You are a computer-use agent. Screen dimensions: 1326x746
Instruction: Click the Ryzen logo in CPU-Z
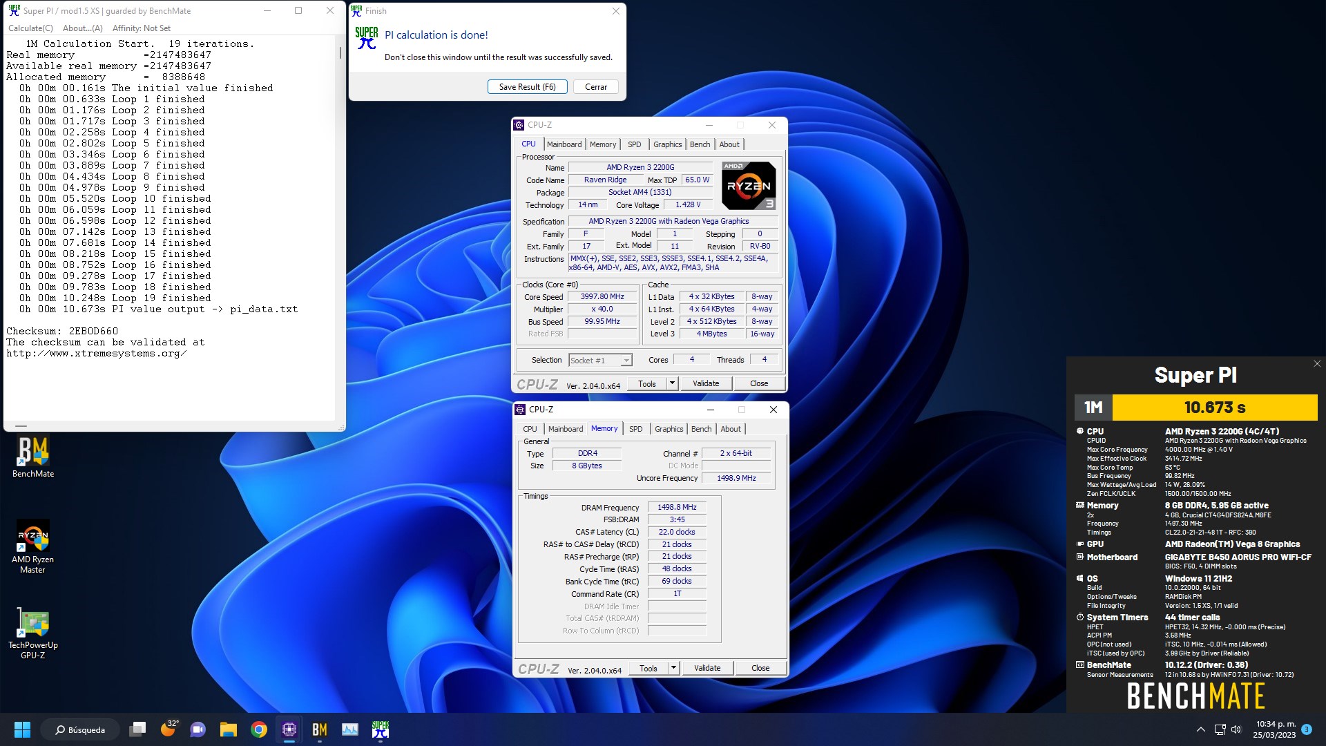coord(749,186)
